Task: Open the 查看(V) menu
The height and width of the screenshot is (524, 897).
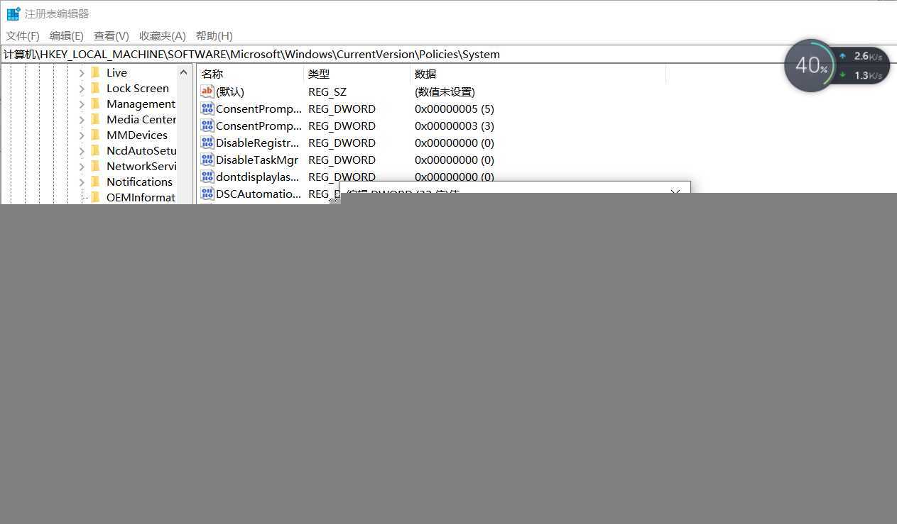Action: point(112,35)
